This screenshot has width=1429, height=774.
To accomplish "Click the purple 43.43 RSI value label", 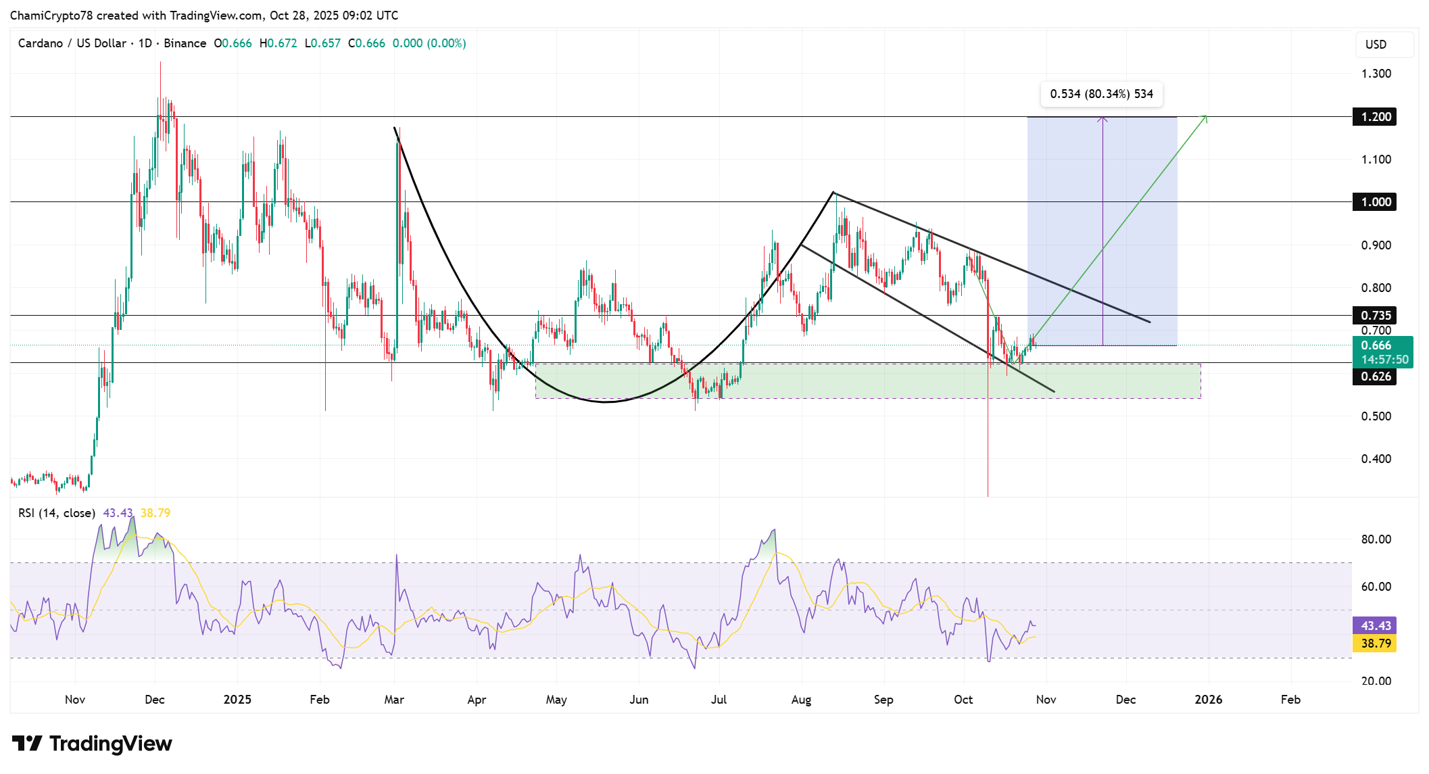I will pos(1376,626).
